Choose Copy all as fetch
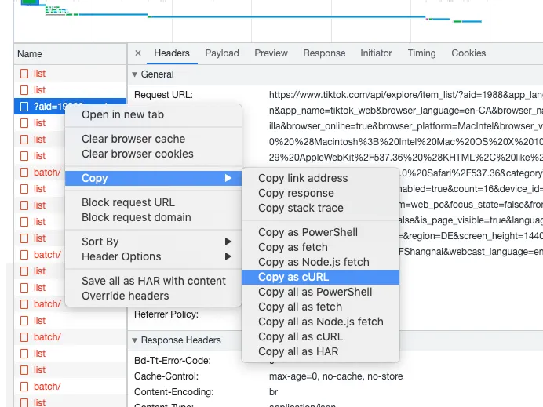 [320, 307]
